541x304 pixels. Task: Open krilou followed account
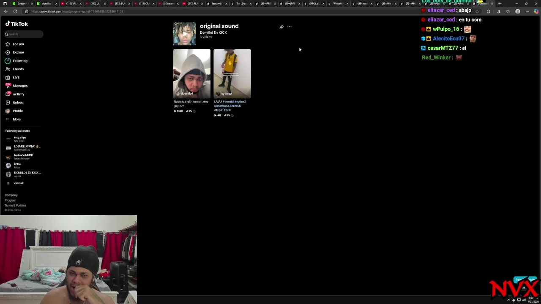pos(14,166)
